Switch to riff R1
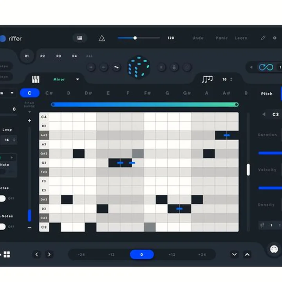The height and width of the screenshot is (282, 282). [x=27, y=56]
